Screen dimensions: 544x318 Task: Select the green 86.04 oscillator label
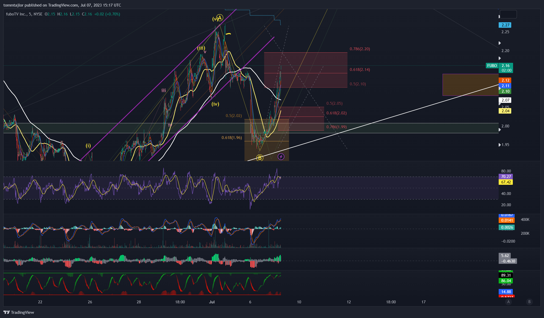506,281
